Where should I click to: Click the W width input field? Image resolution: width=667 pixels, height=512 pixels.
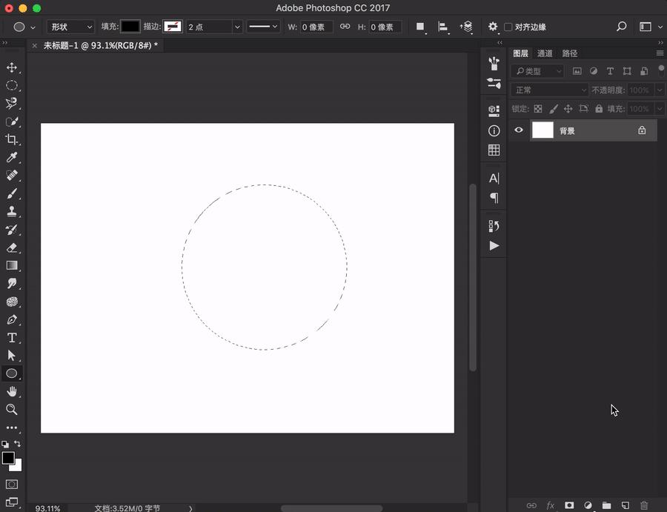click(316, 27)
